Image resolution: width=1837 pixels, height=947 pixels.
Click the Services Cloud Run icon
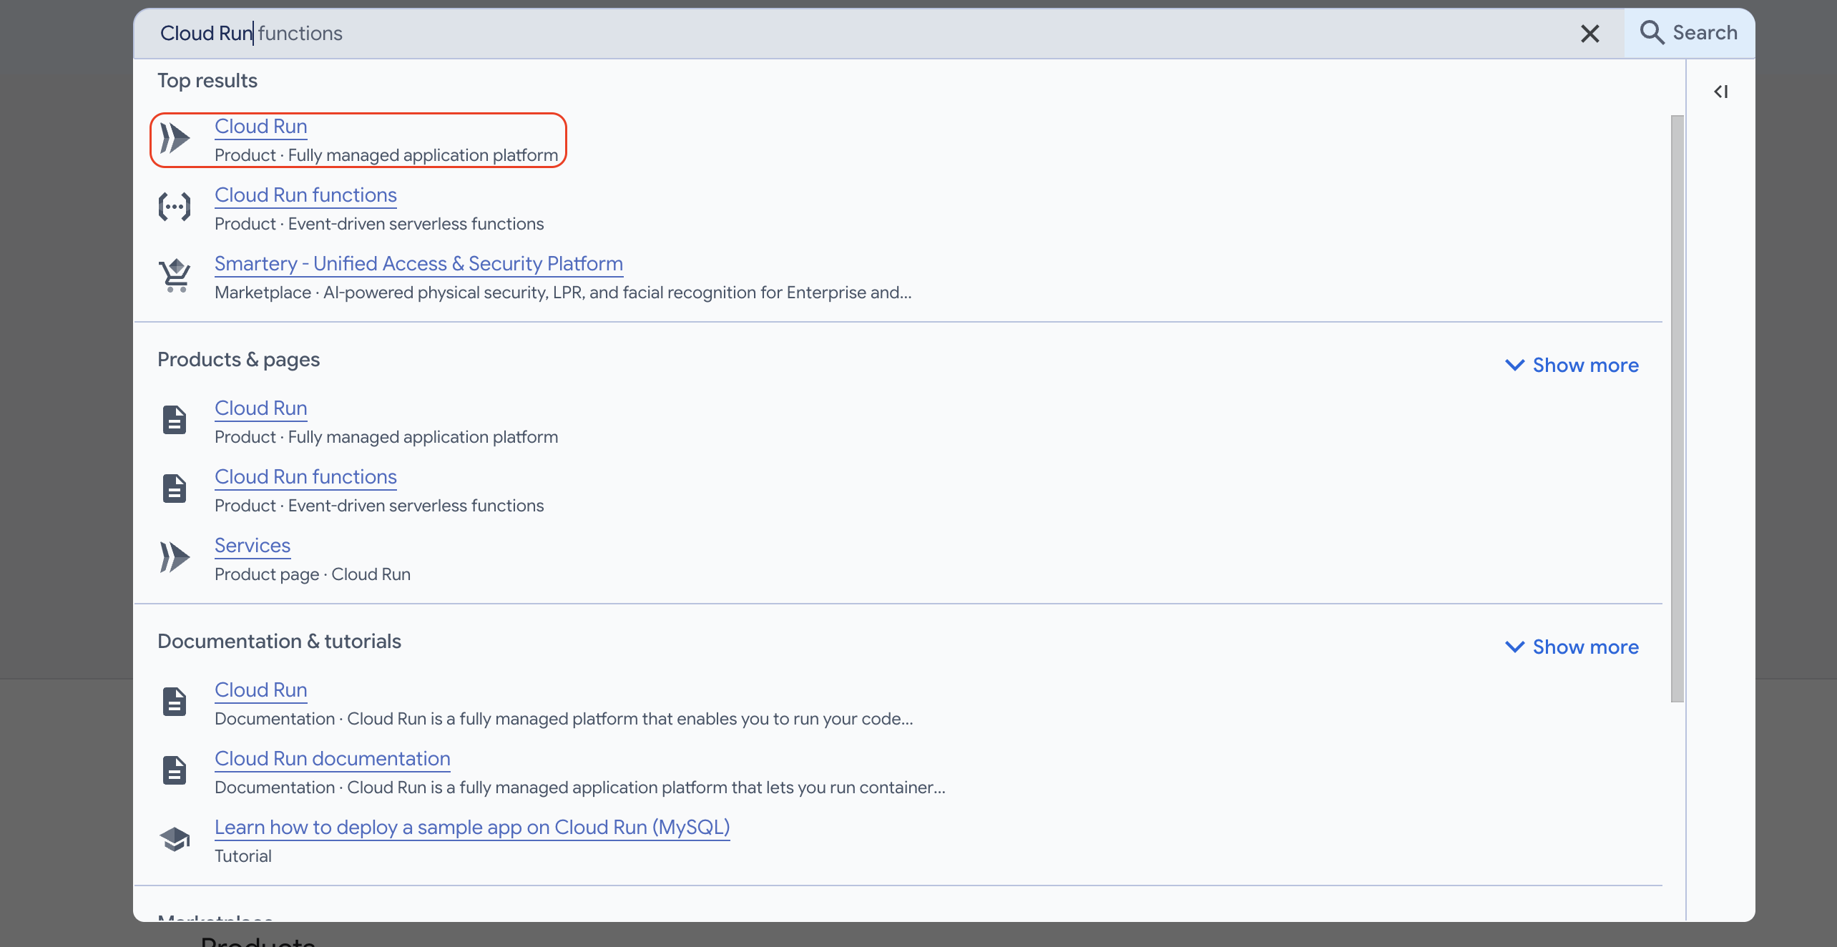pos(175,557)
